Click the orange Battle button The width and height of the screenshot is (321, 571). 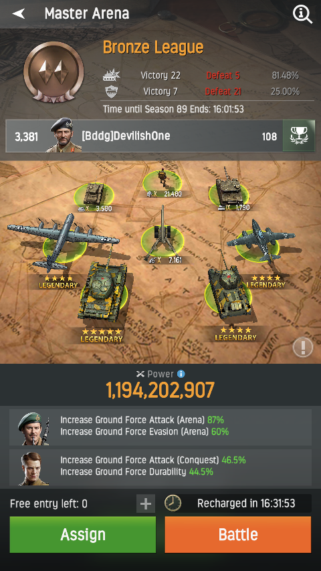click(x=238, y=535)
